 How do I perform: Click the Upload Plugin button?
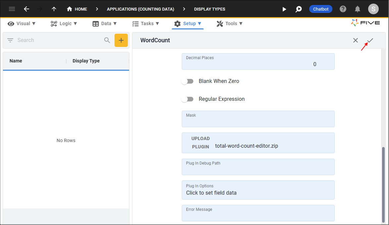click(x=201, y=143)
